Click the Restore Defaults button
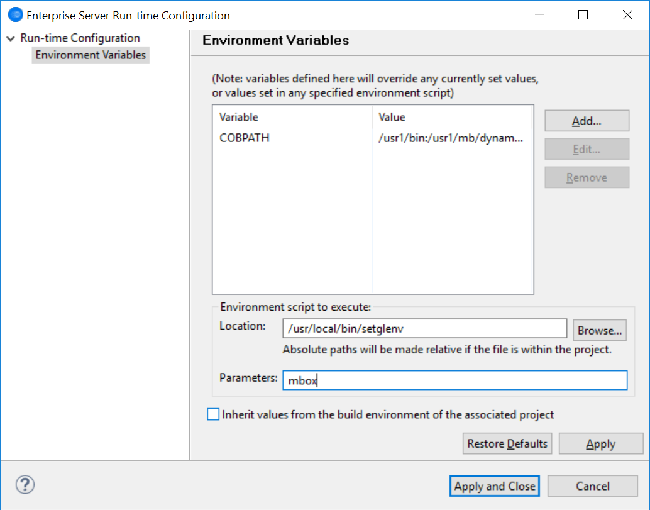The width and height of the screenshot is (650, 510). coord(507,444)
